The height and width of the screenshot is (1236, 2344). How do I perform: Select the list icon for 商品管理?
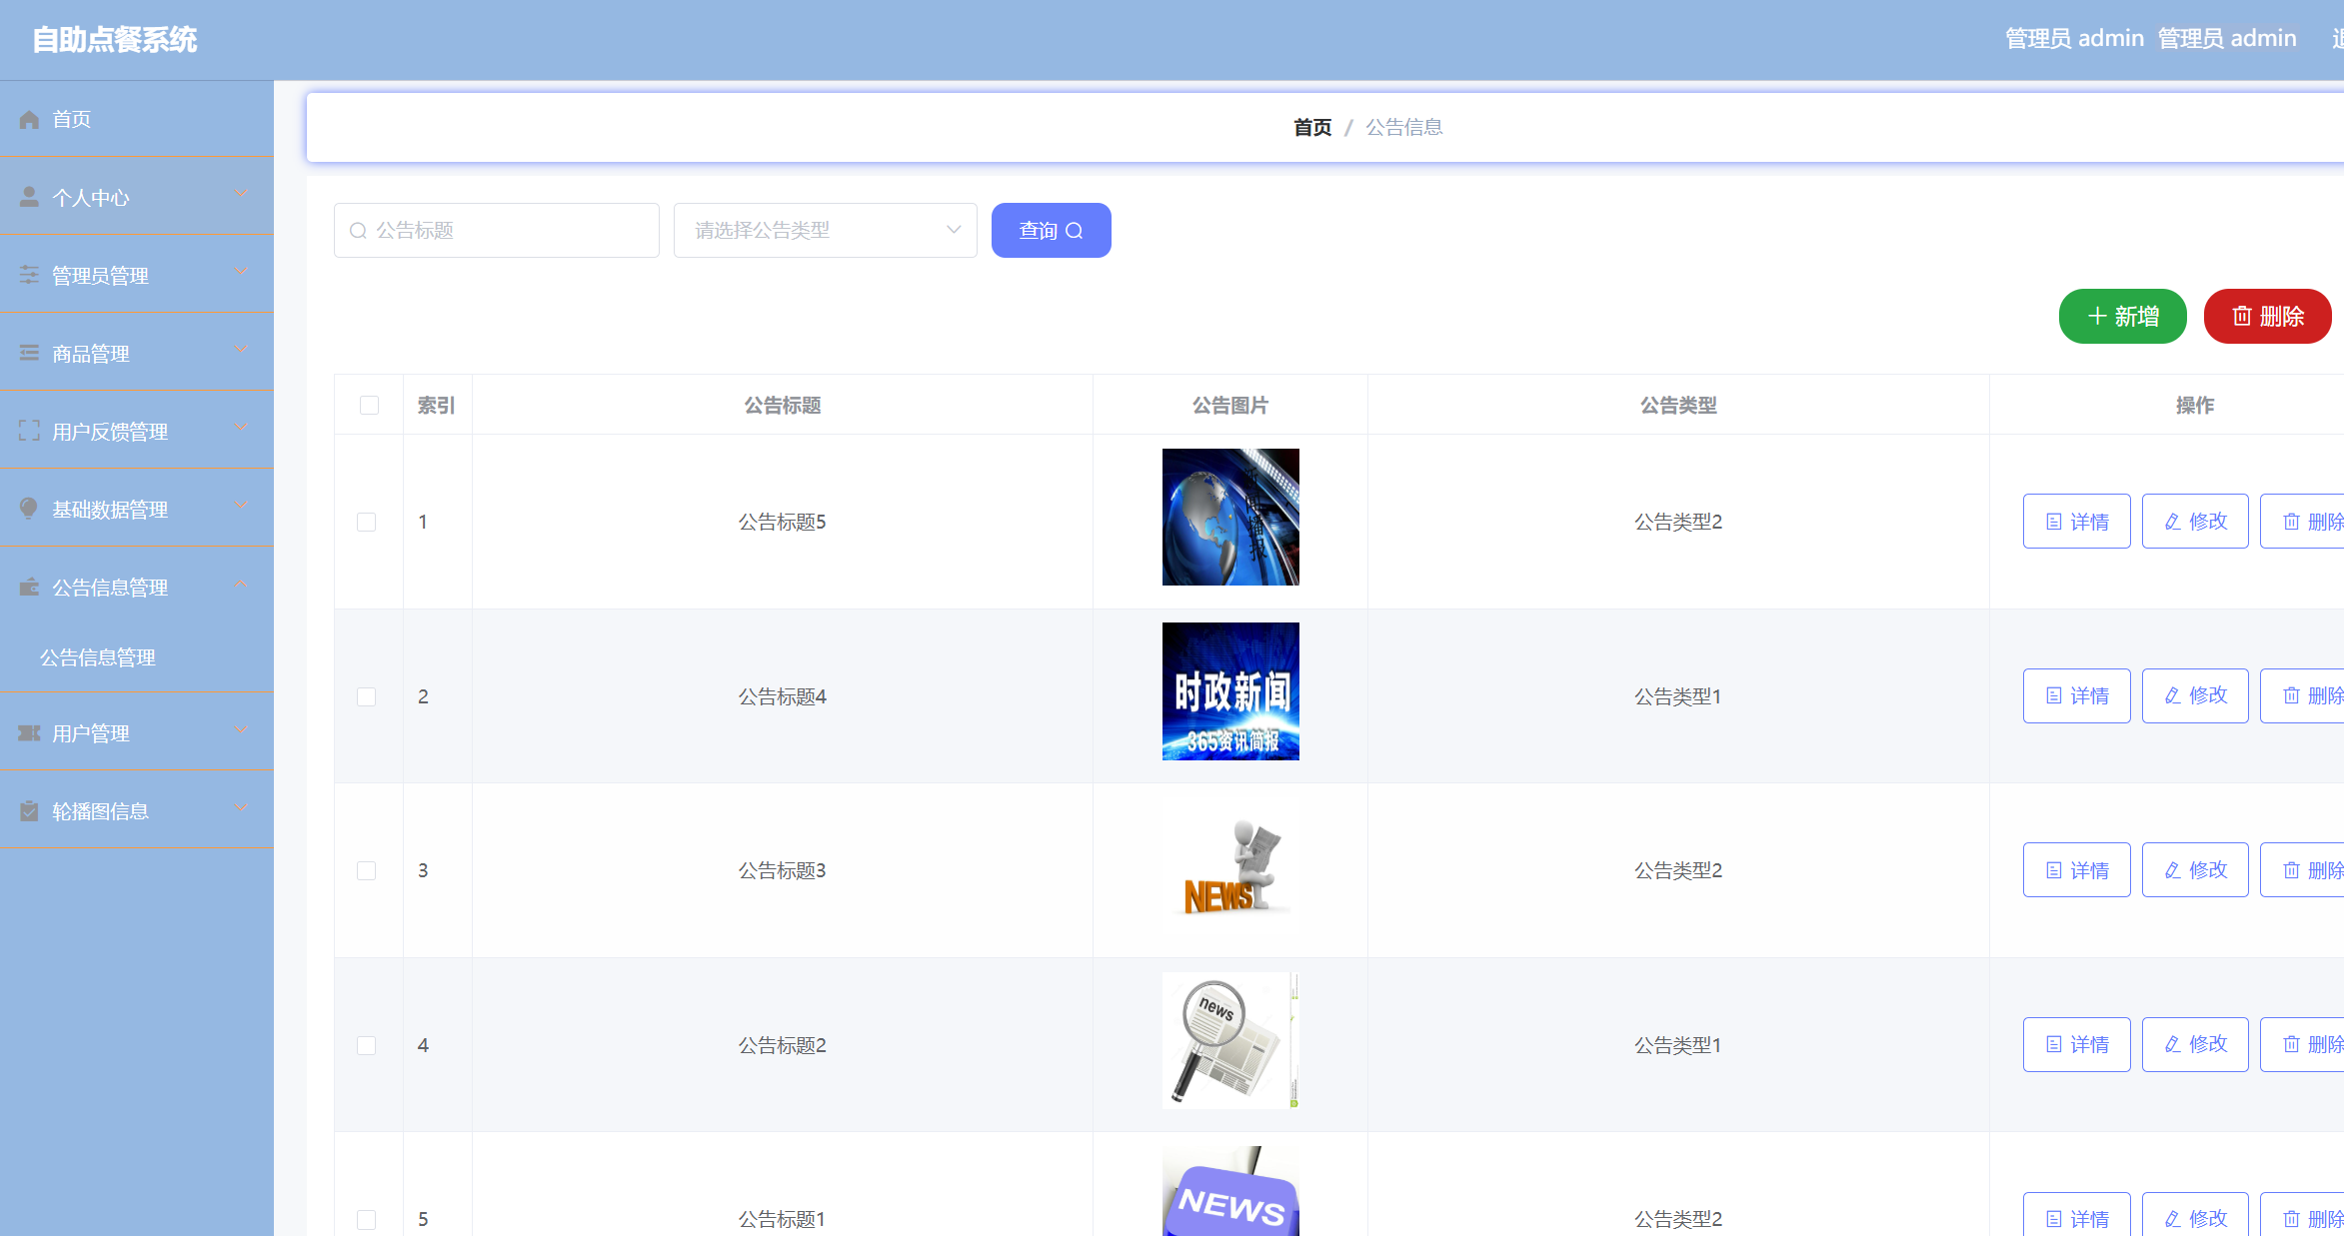coord(29,353)
